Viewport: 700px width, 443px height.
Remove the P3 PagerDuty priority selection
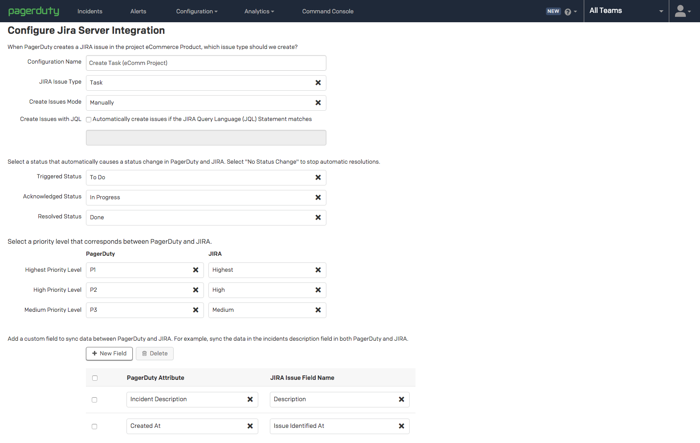point(195,310)
